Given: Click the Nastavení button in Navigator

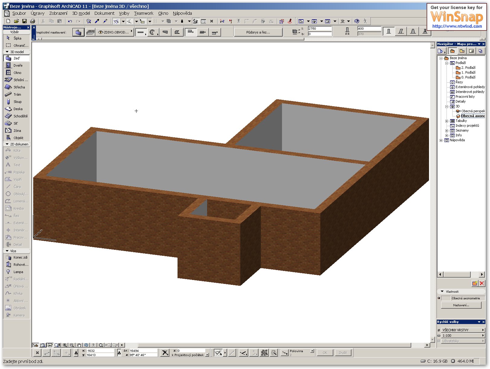Looking at the screenshot, I should [461, 305].
